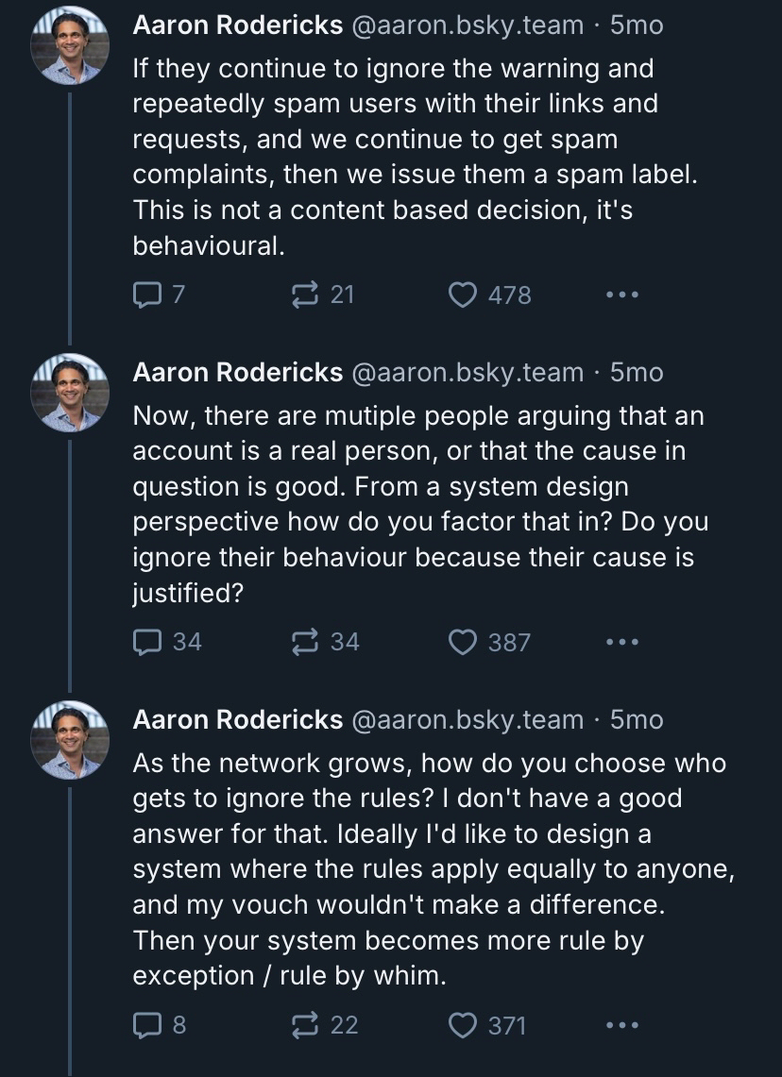Screen dimensions: 782x1077
Task: Open Aaron Rodericks name on third post
Action: pyautogui.click(x=237, y=720)
